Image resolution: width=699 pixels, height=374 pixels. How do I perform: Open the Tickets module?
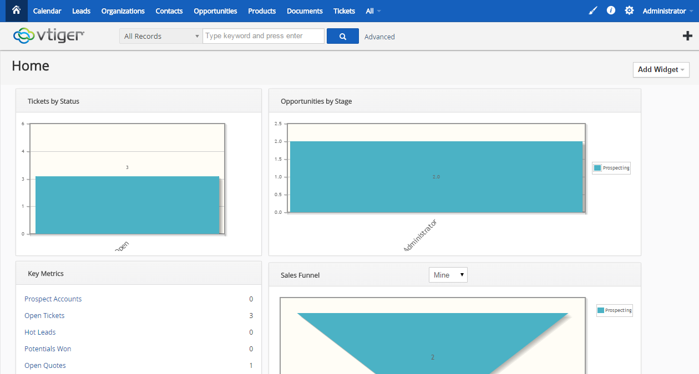coord(344,11)
